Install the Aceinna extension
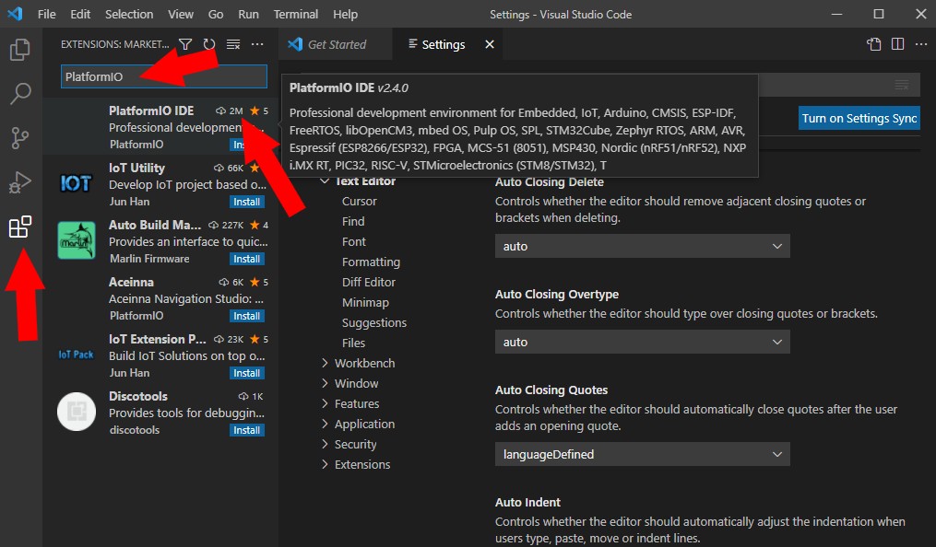This screenshot has height=547, width=936. (x=246, y=316)
